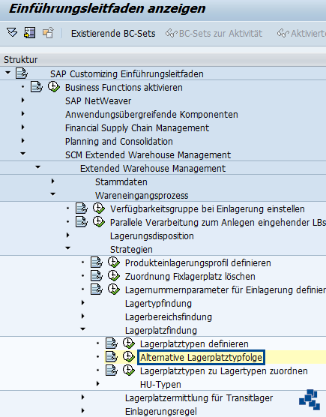Collapse the Lagerplatzfindung node
The width and height of the screenshot is (326, 417).
83,329
